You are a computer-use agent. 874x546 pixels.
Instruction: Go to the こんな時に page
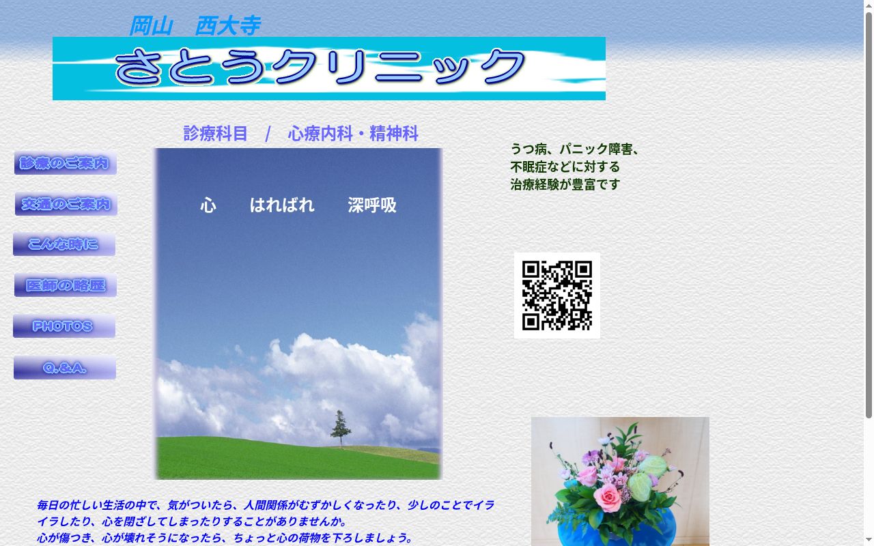64,244
